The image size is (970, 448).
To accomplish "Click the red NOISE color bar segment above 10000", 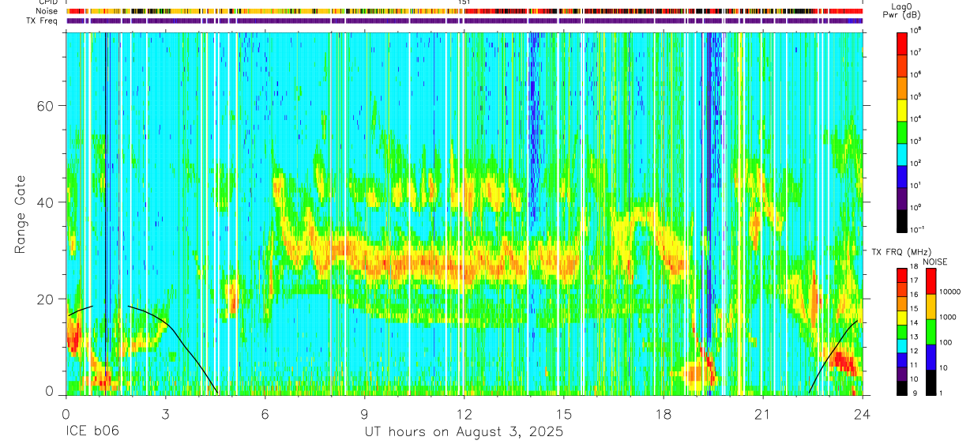I will point(930,282).
